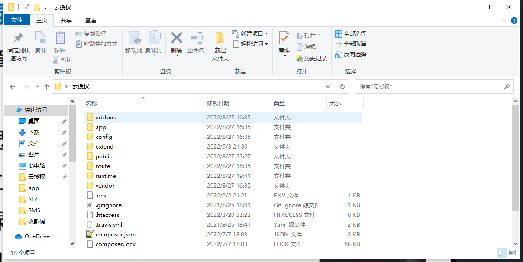Expand the Easy Access dropdown
523x262 pixels.
click(266, 44)
